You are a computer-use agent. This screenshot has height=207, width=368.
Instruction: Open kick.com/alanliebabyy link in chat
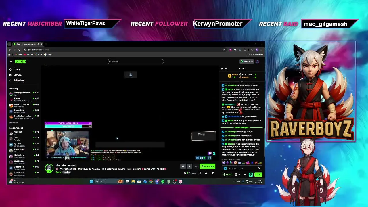click(x=234, y=123)
